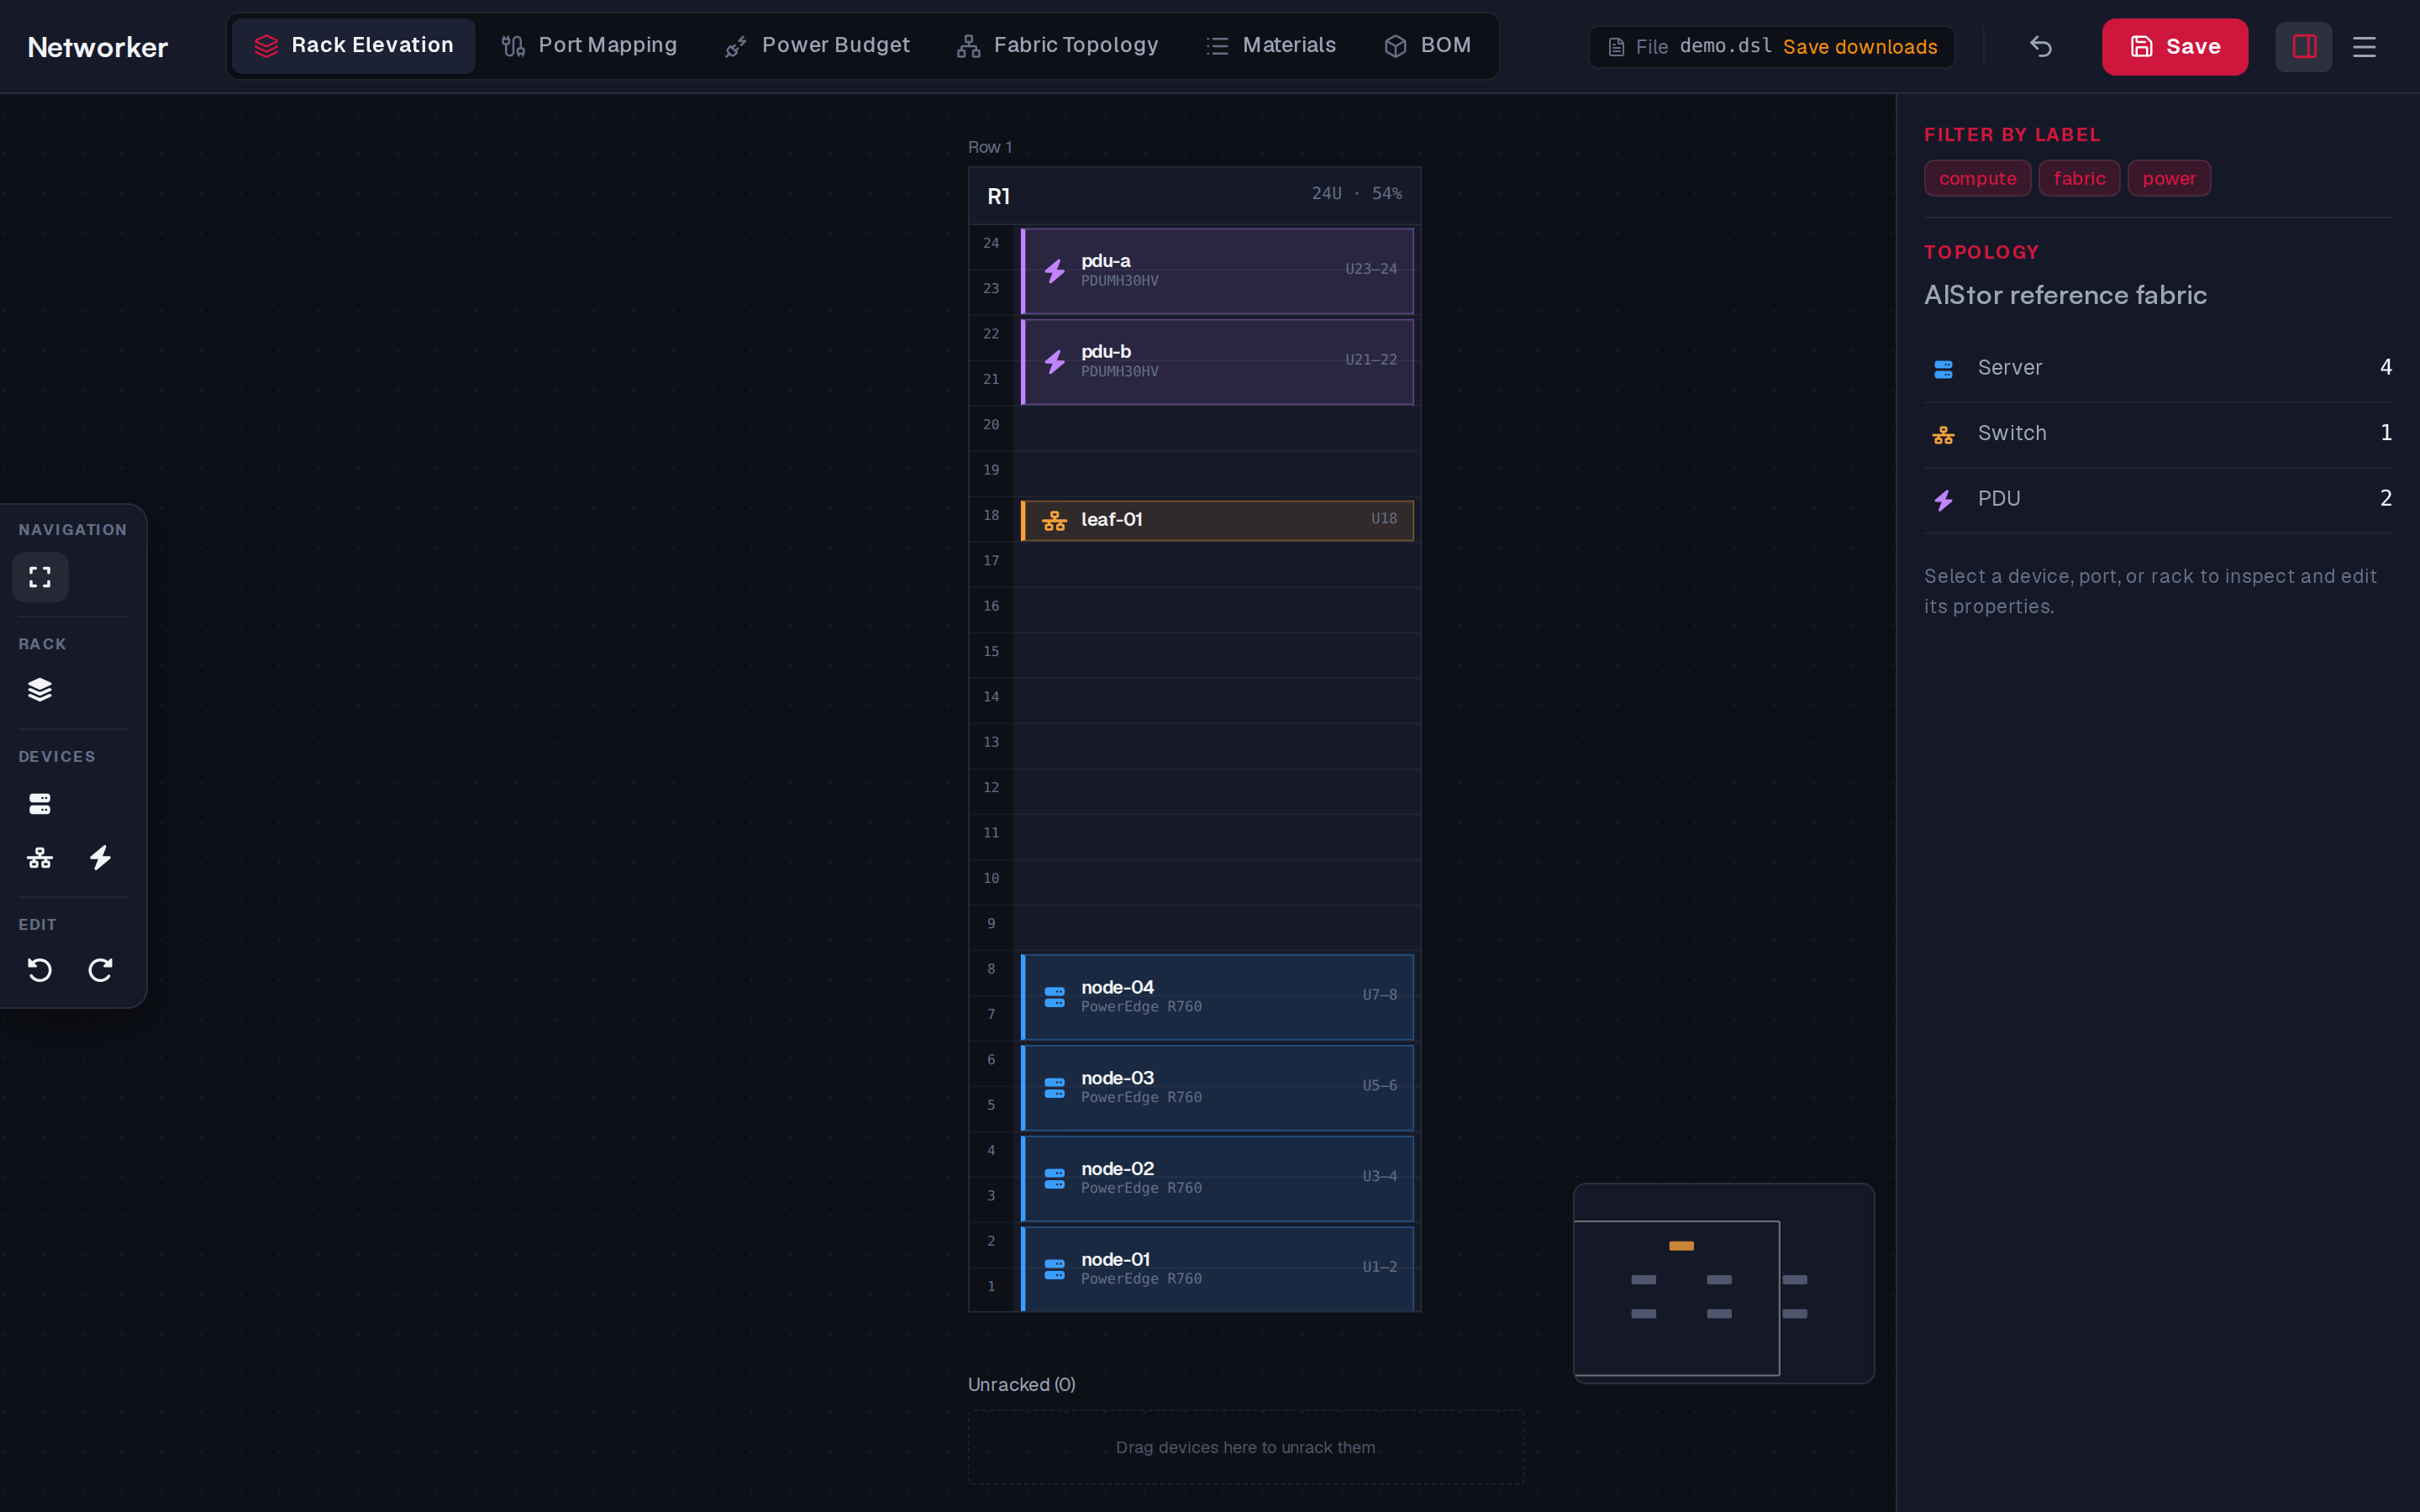Open the hamburger menu
This screenshot has height=1512, width=2420.
[x=2364, y=47]
